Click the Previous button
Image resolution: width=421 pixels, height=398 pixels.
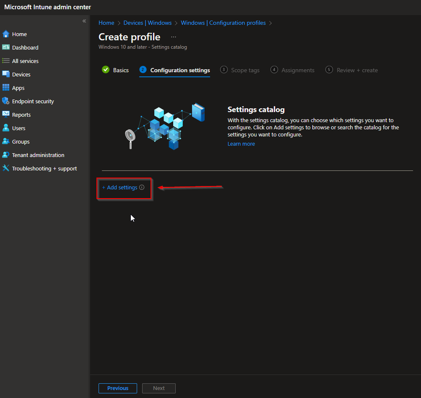coord(117,388)
